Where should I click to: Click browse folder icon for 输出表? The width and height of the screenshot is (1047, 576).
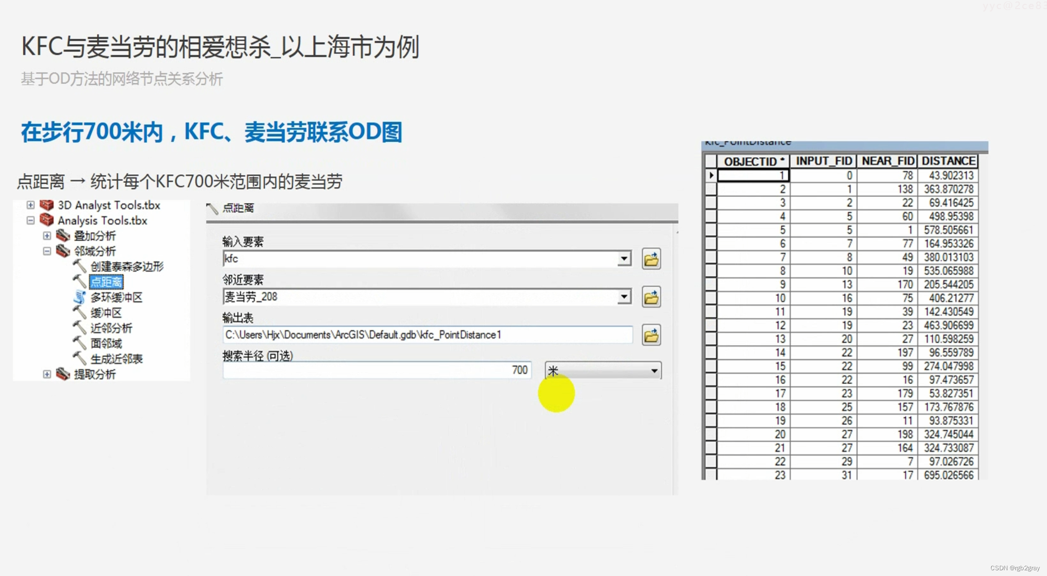(x=651, y=335)
